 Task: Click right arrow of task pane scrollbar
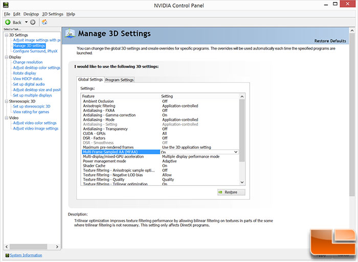(57, 247)
